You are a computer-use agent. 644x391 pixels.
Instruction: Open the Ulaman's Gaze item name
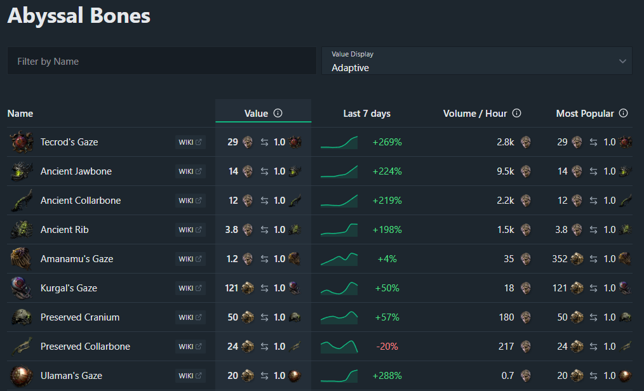pos(71,376)
